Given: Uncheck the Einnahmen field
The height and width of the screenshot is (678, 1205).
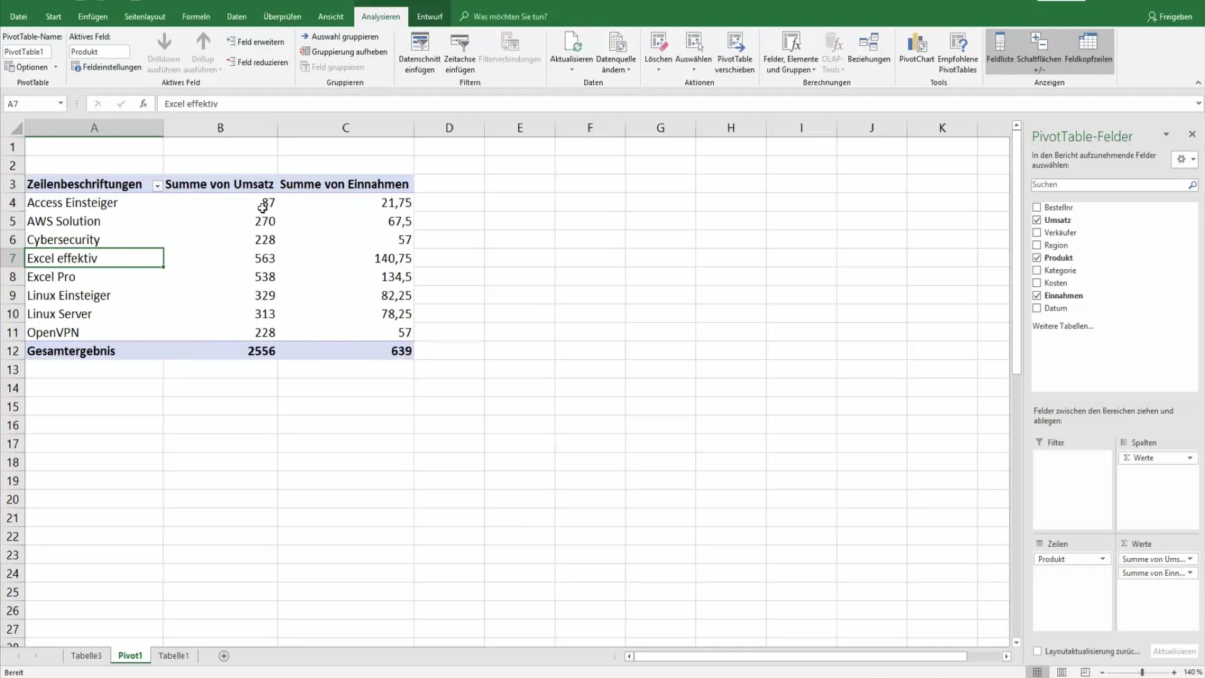Looking at the screenshot, I should [1037, 295].
